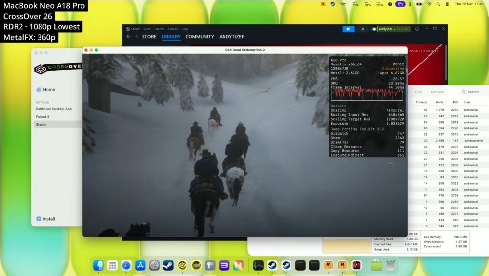The image size is (489, 276).
Task: Click the Swap Used value 6.13 GB
Action: [412, 249]
